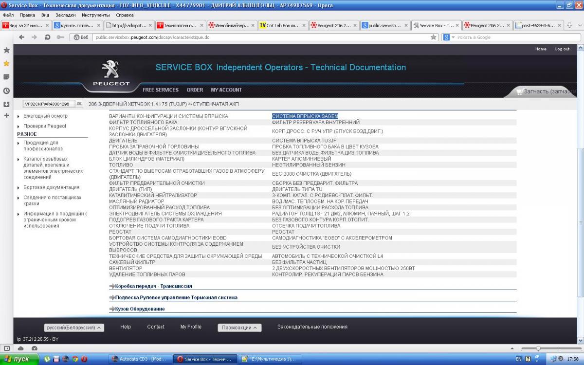584x365 pixels.
Task: Click the password wand key icon
Action: pos(60,37)
